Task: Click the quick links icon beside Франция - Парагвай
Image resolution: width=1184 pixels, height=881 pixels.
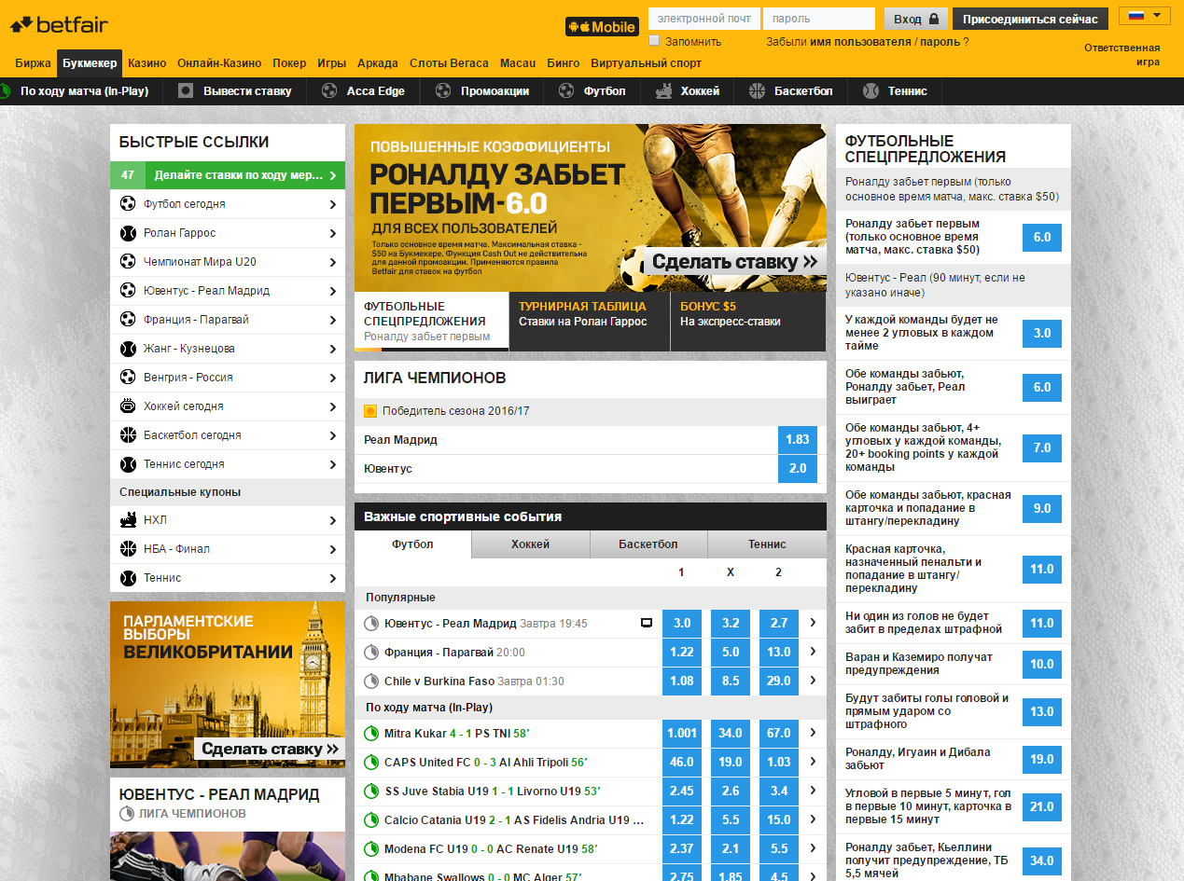Action: [x=128, y=320]
